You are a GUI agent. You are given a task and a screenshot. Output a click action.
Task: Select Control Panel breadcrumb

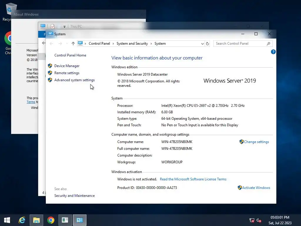point(99,44)
